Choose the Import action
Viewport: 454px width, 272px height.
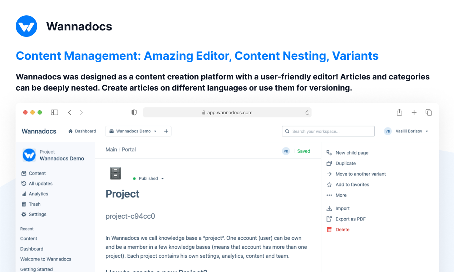(x=338, y=209)
